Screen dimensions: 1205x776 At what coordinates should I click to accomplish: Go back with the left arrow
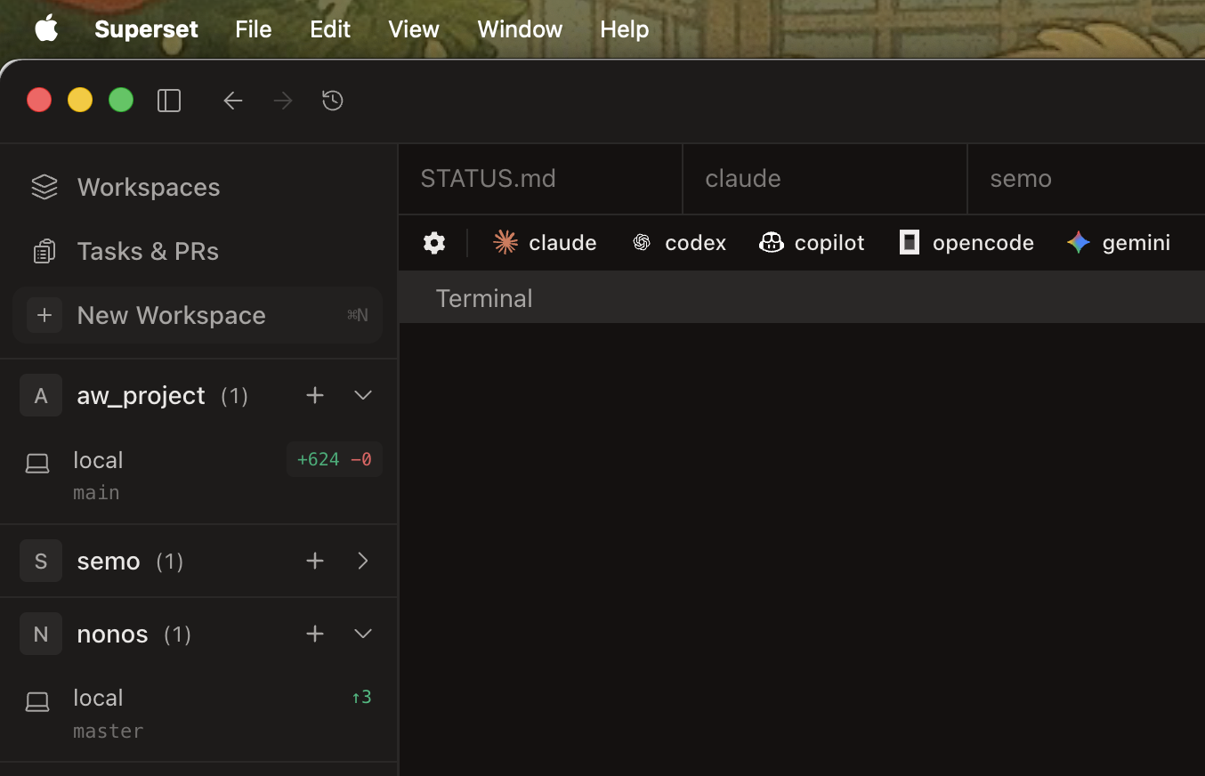(233, 101)
